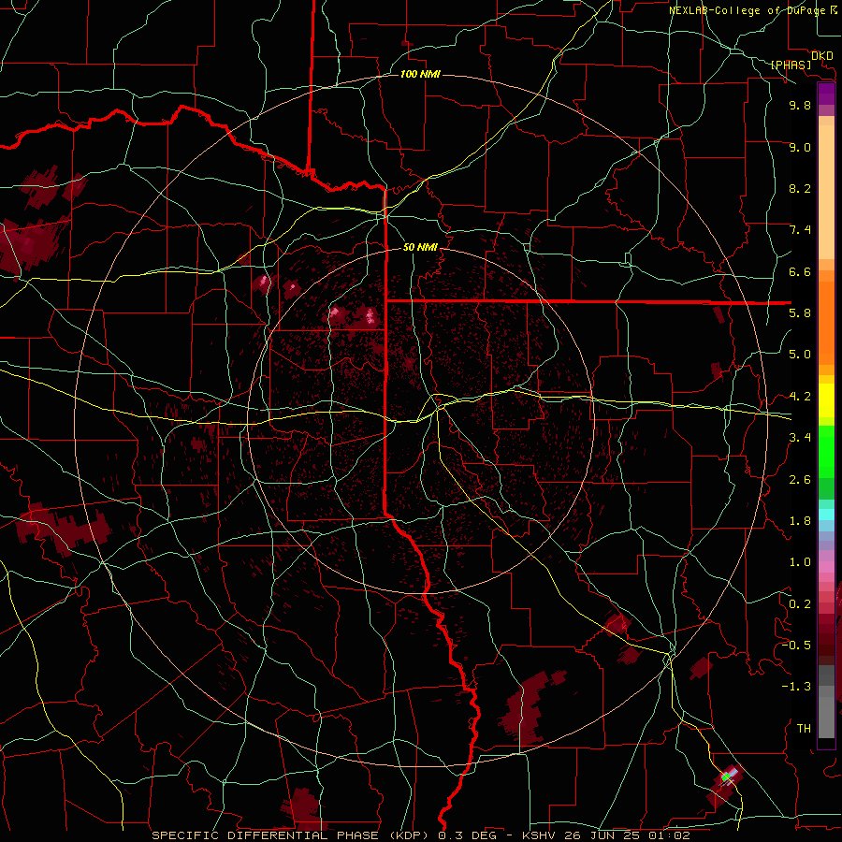The width and height of the screenshot is (842, 842).
Task: Click the 5.0 value on color scale
Action: coord(800,355)
